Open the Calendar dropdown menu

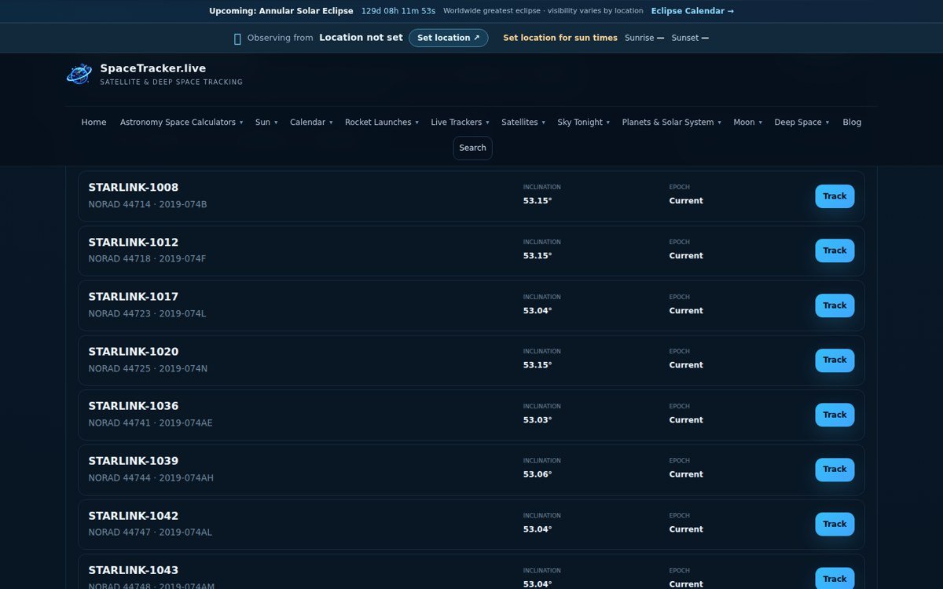click(311, 123)
